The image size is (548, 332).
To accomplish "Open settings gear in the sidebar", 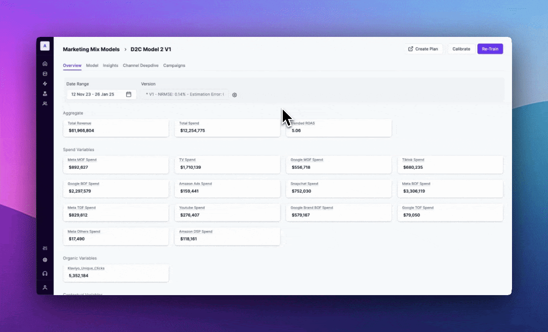I will coord(45,260).
